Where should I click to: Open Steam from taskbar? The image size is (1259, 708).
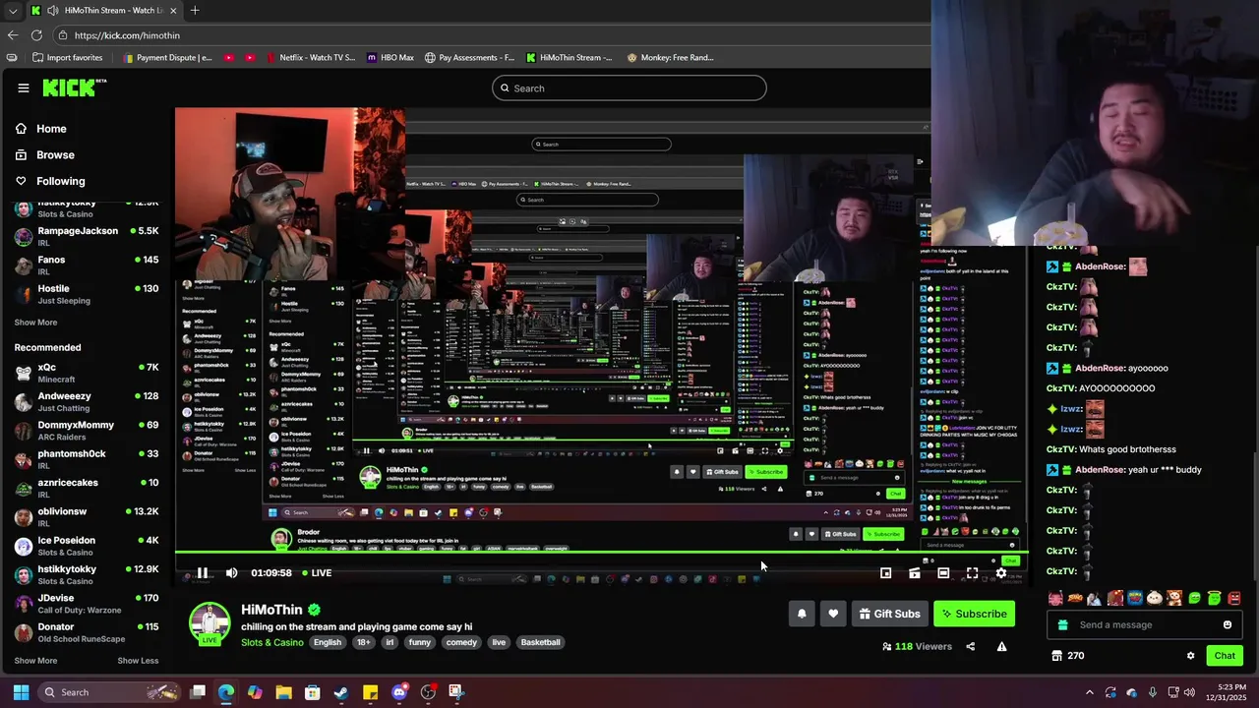[341, 692]
